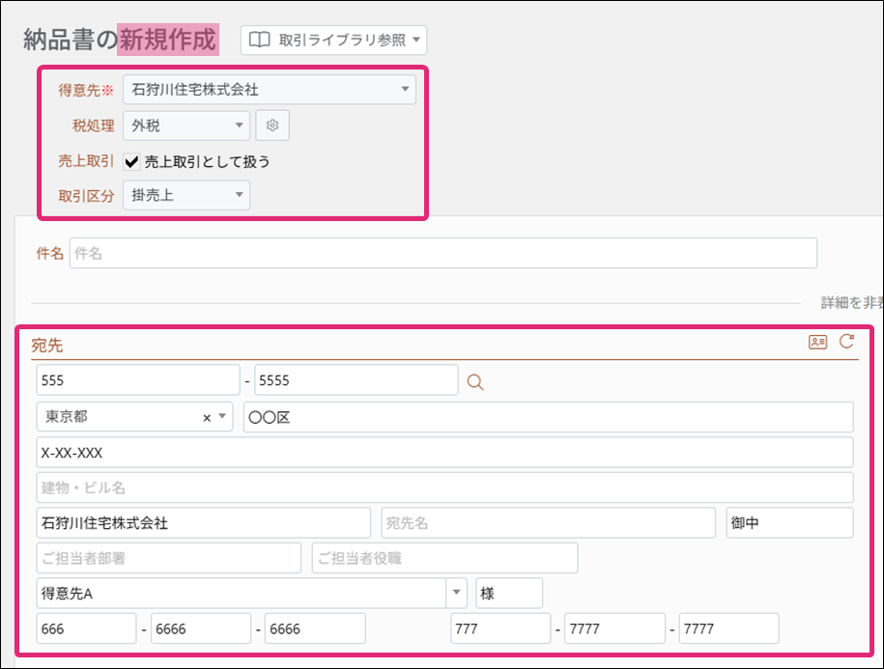Open the address card icon in 宛先 header
Screen dimensions: 884x669
tap(817, 342)
